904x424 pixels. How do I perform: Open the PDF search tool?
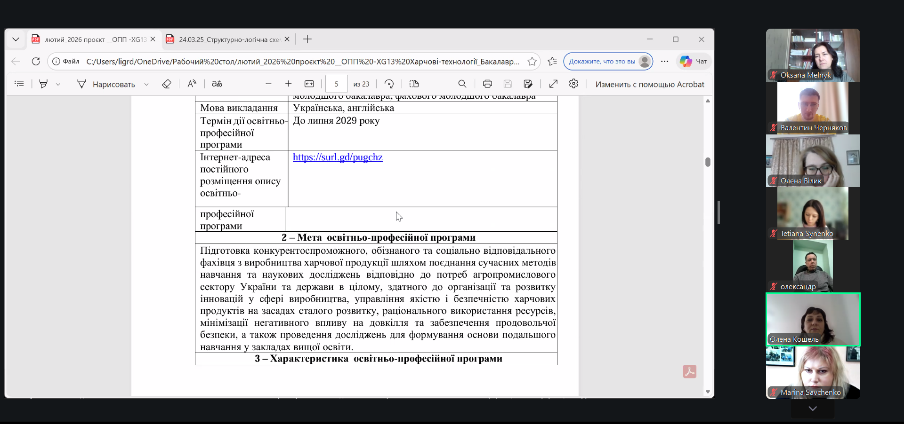tap(462, 84)
